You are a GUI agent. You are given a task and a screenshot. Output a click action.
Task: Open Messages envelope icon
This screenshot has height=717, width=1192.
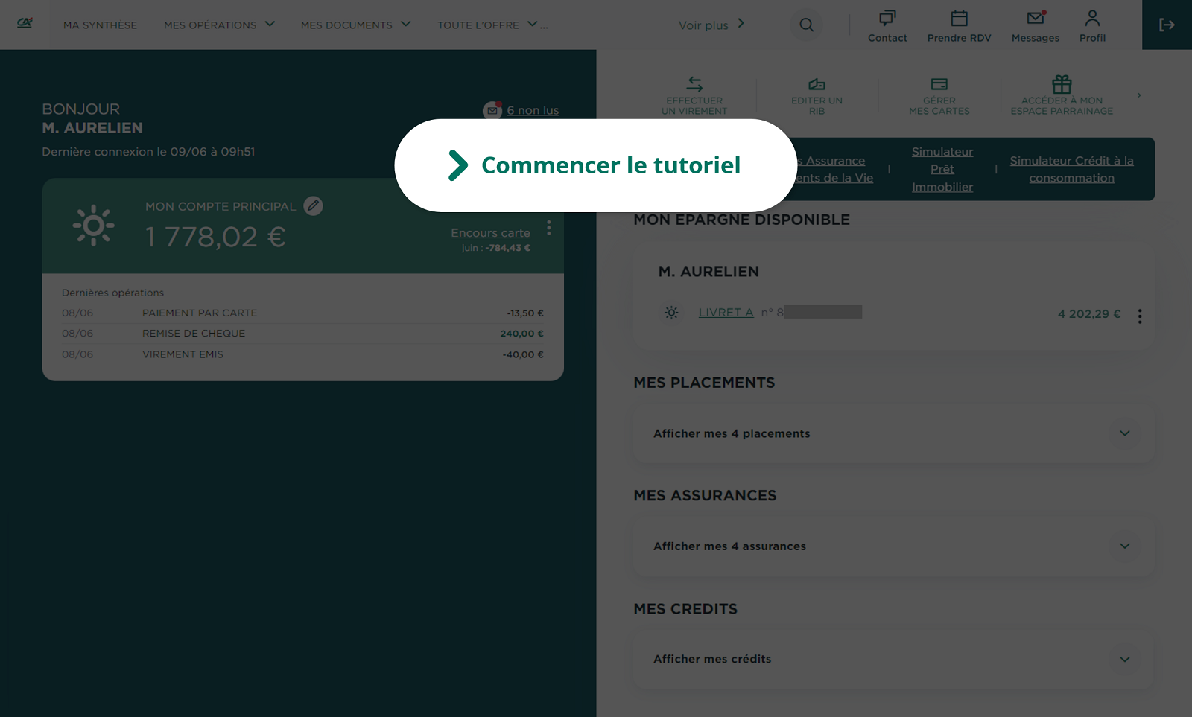tap(1035, 26)
